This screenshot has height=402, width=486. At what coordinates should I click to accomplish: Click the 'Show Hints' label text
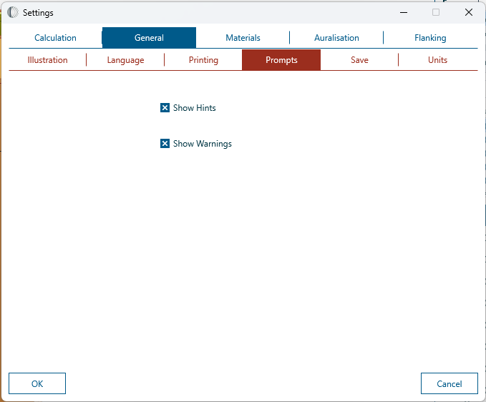195,108
